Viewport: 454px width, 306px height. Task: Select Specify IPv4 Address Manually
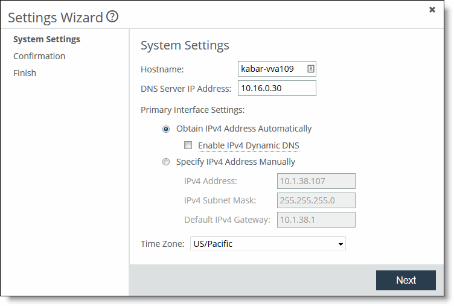tap(166, 162)
